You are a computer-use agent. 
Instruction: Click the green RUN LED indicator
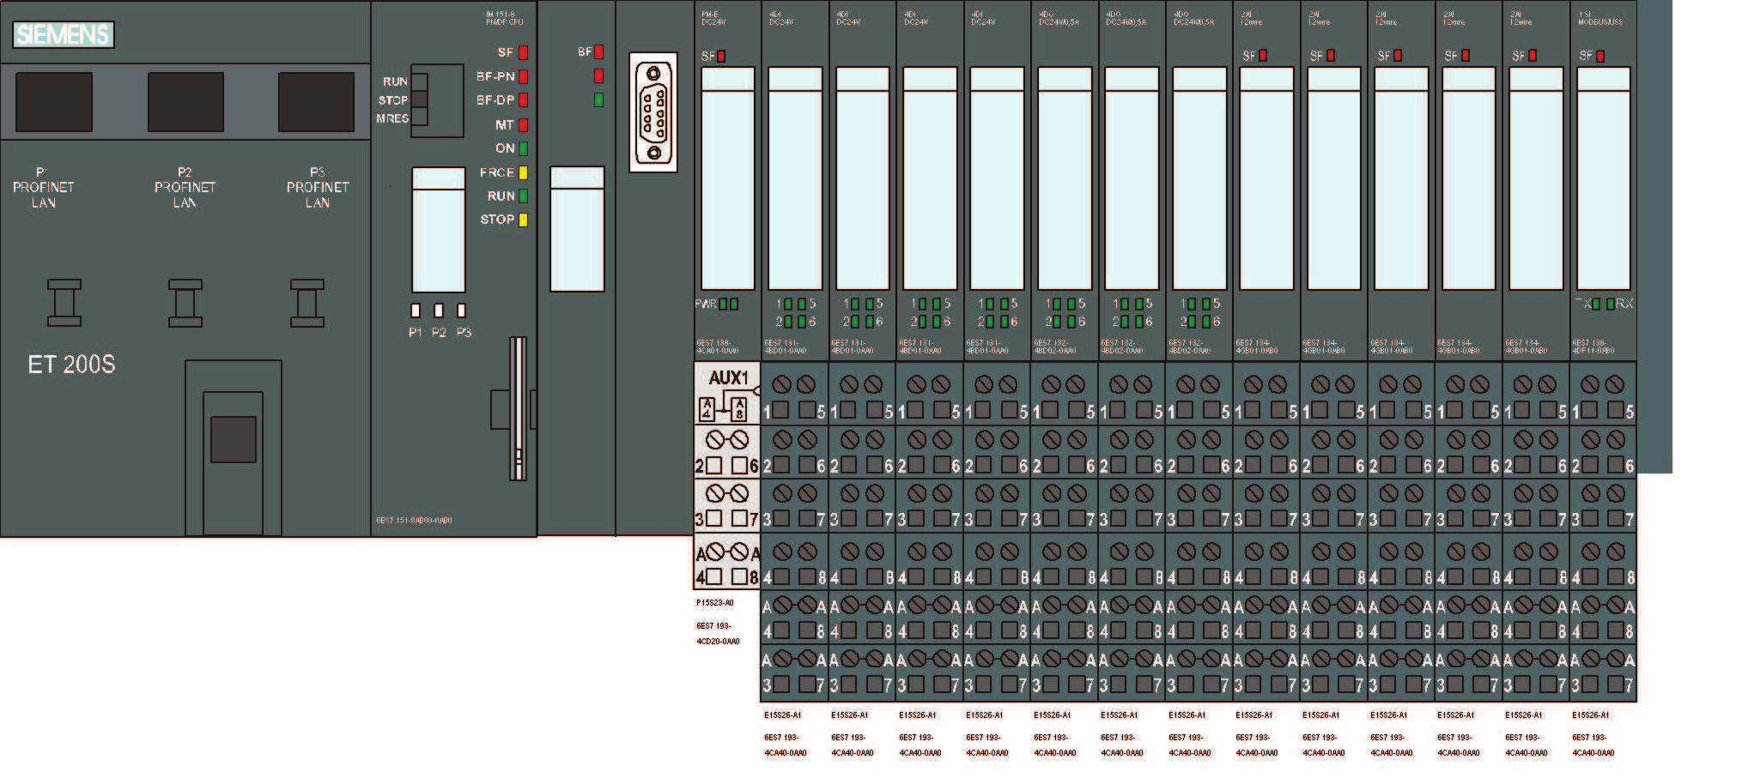point(523,196)
